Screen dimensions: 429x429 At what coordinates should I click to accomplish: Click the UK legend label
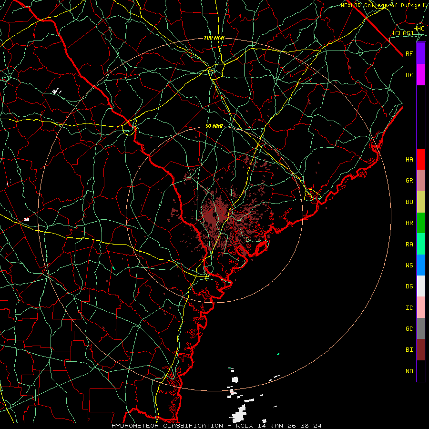pos(409,75)
